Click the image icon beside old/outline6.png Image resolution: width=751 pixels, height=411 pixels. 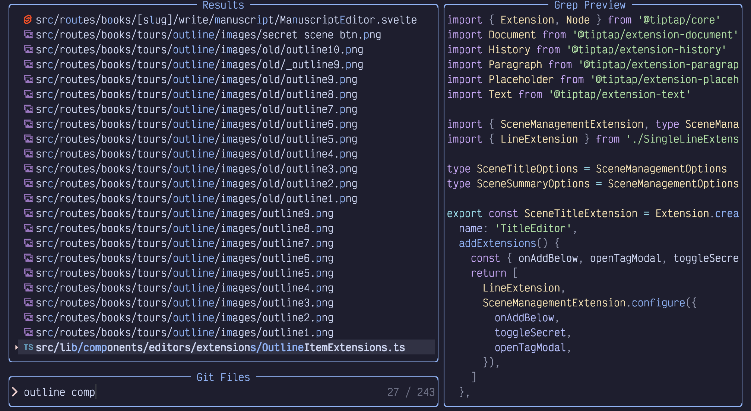coord(28,124)
